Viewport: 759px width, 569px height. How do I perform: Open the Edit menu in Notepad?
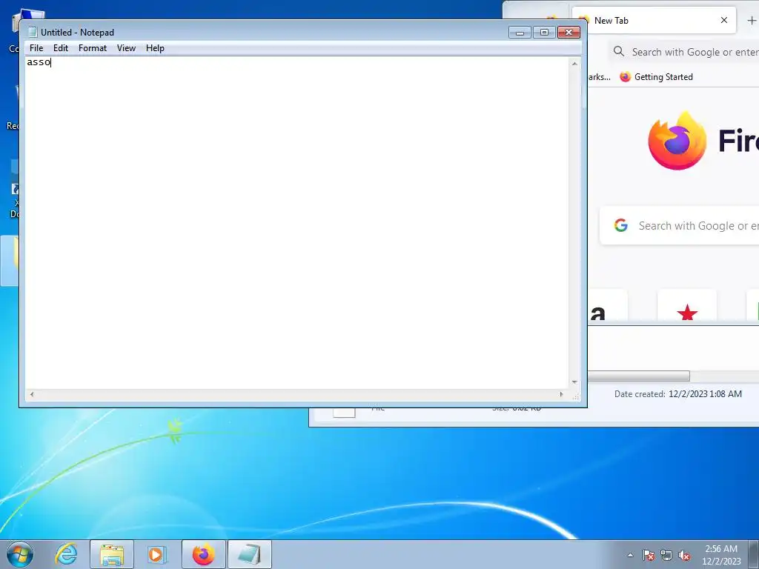(61, 48)
